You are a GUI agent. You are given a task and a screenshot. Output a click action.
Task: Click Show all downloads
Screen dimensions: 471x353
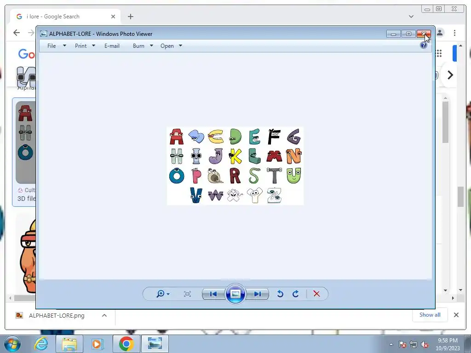coord(430,315)
